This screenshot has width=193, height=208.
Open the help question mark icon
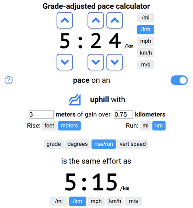click(x=9, y=80)
